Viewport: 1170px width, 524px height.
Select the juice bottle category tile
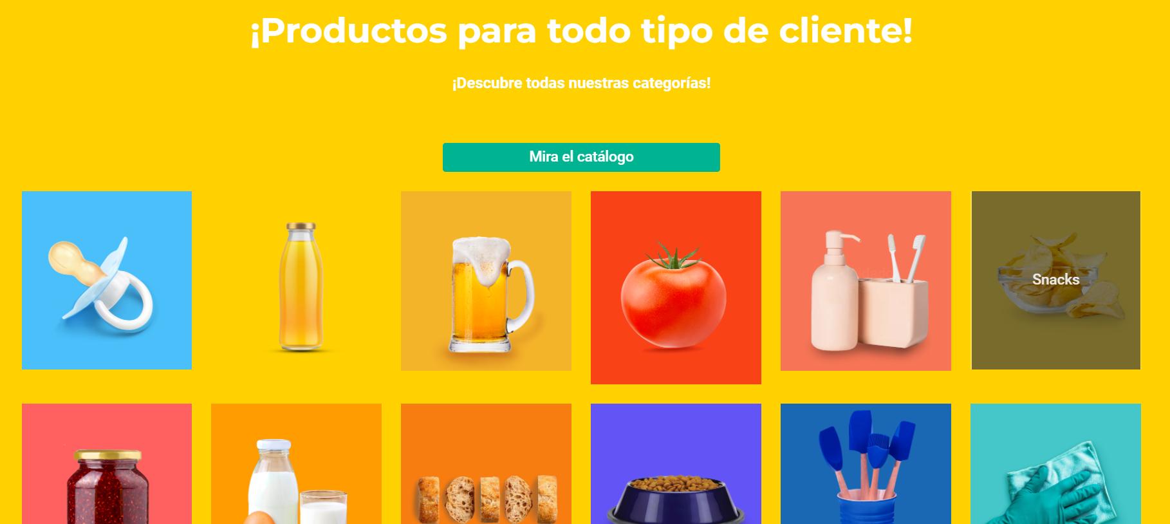296,281
